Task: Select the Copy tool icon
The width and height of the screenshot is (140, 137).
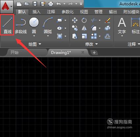Action: point(75,28)
